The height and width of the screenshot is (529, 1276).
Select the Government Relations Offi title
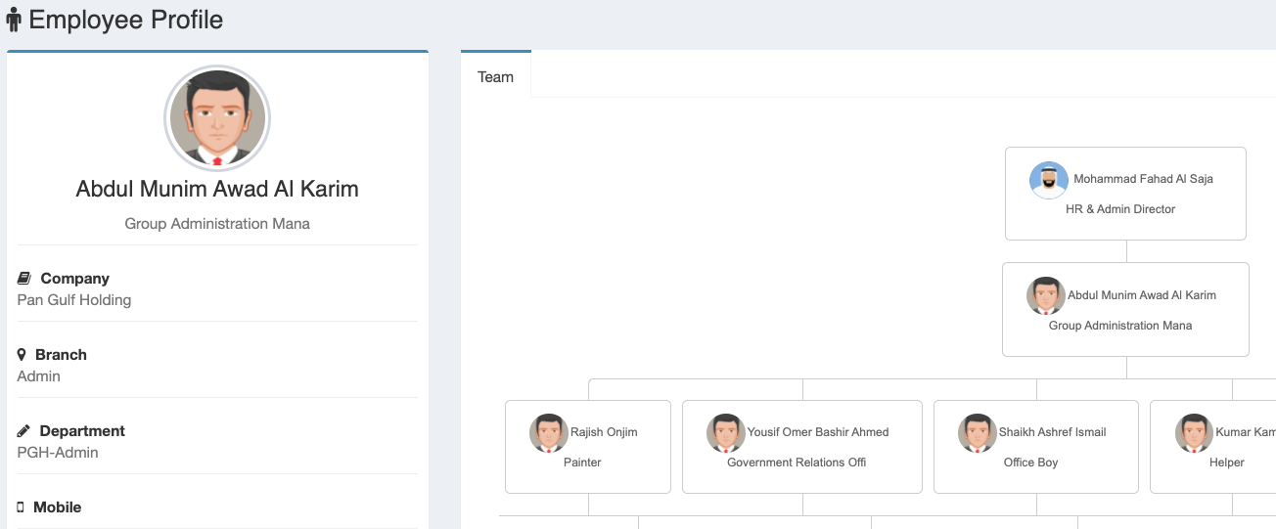797,463
